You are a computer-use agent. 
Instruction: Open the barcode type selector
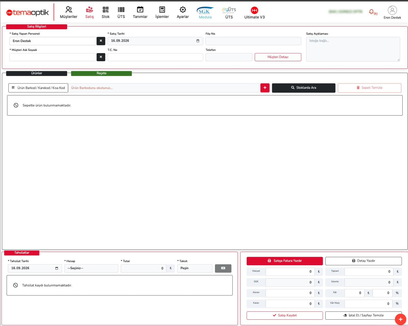pyautogui.click(x=38, y=88)
